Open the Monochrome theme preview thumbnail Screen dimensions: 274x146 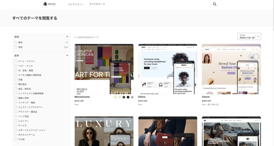point(104,69)
